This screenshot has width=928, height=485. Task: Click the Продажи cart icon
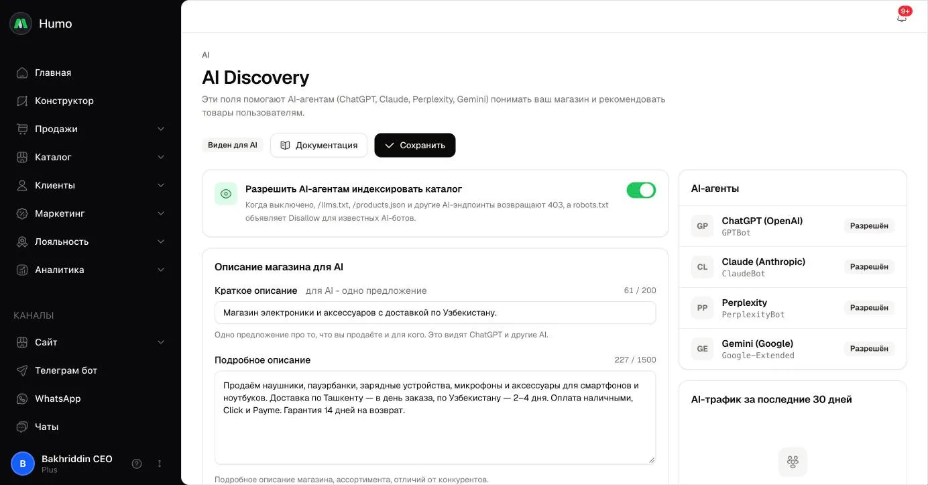pyautogui.click(x=22, y=129)
